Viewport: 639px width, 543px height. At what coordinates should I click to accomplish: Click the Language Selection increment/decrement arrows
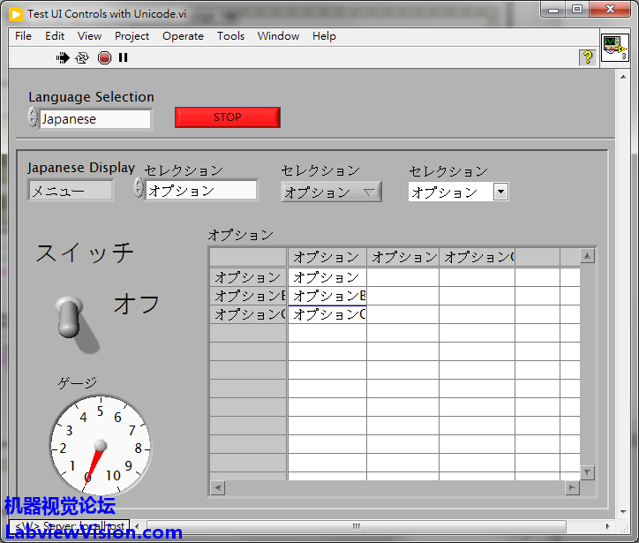(33, 117)
